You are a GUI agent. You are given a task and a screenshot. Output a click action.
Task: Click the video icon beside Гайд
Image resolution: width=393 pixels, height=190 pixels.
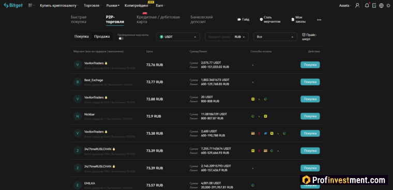(239, 20)
